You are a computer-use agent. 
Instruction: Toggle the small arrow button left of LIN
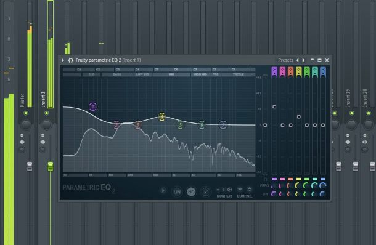(x=163, y=191)
